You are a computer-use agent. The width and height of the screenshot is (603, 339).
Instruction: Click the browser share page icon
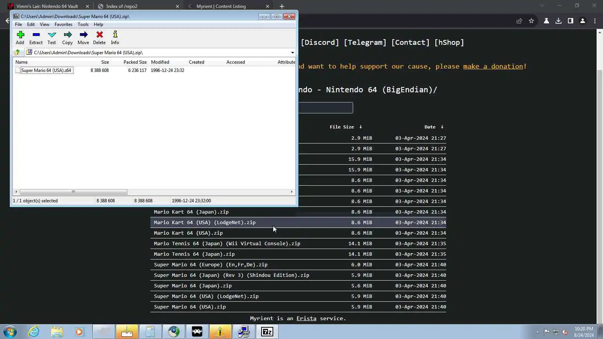click(519, 21)
